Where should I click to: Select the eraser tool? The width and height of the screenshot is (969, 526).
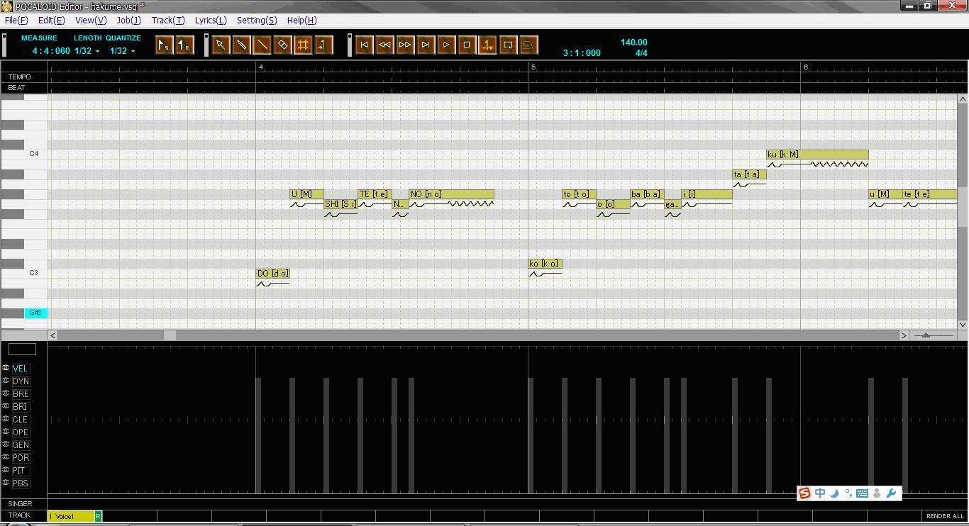point(282,45)
